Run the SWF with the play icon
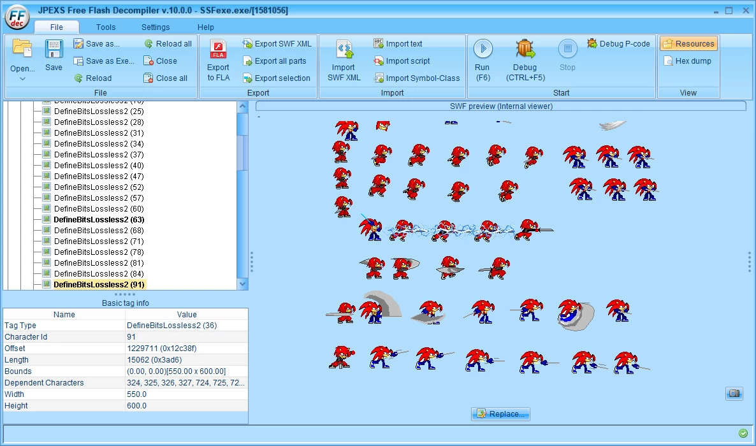The height and width of the screenshot is (446, 756). [x=483, y=49]
